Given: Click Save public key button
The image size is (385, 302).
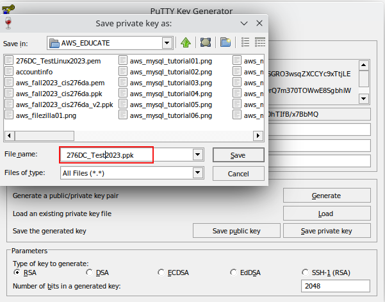Looking at the screenshot, I should tap(236, 230).
